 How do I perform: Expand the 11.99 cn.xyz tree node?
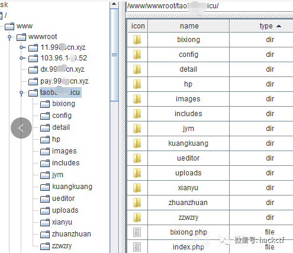(22, 47)
